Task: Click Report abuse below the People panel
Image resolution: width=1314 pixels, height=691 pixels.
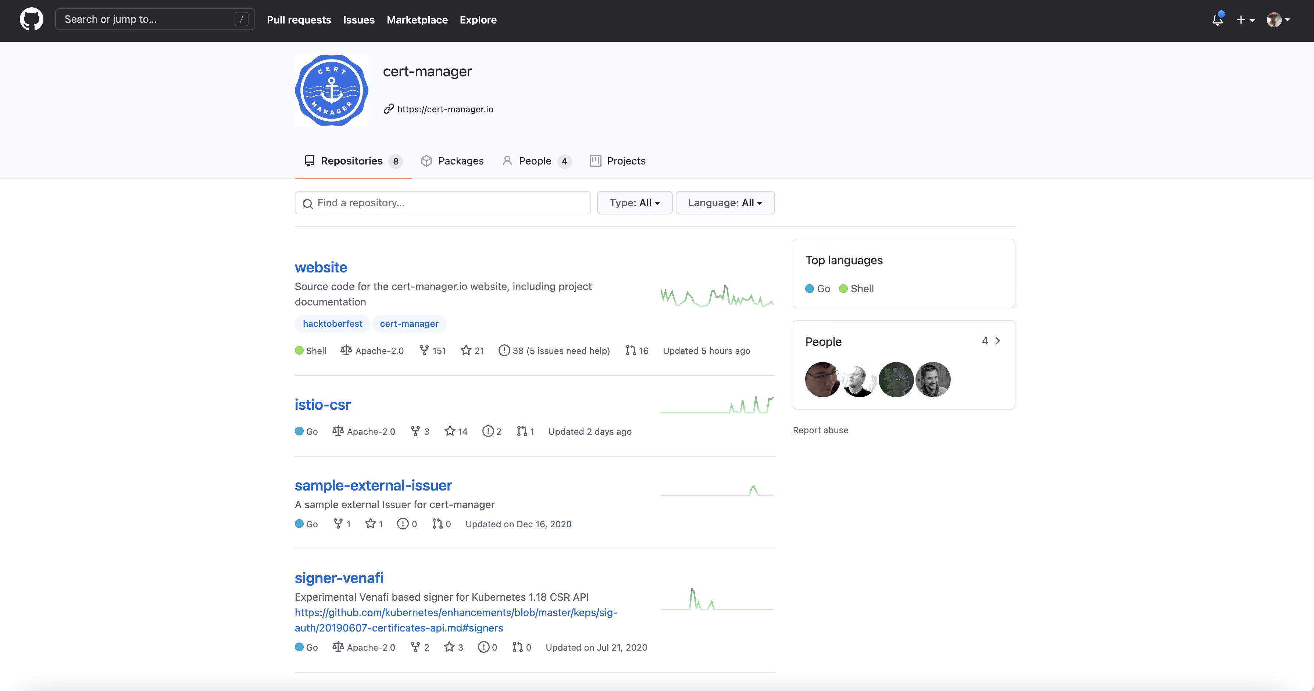Action: (820, 430)
